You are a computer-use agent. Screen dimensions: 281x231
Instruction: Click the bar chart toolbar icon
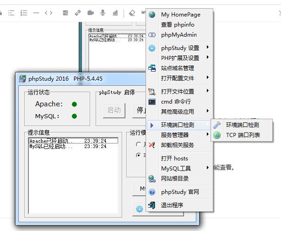pos(115,13)
